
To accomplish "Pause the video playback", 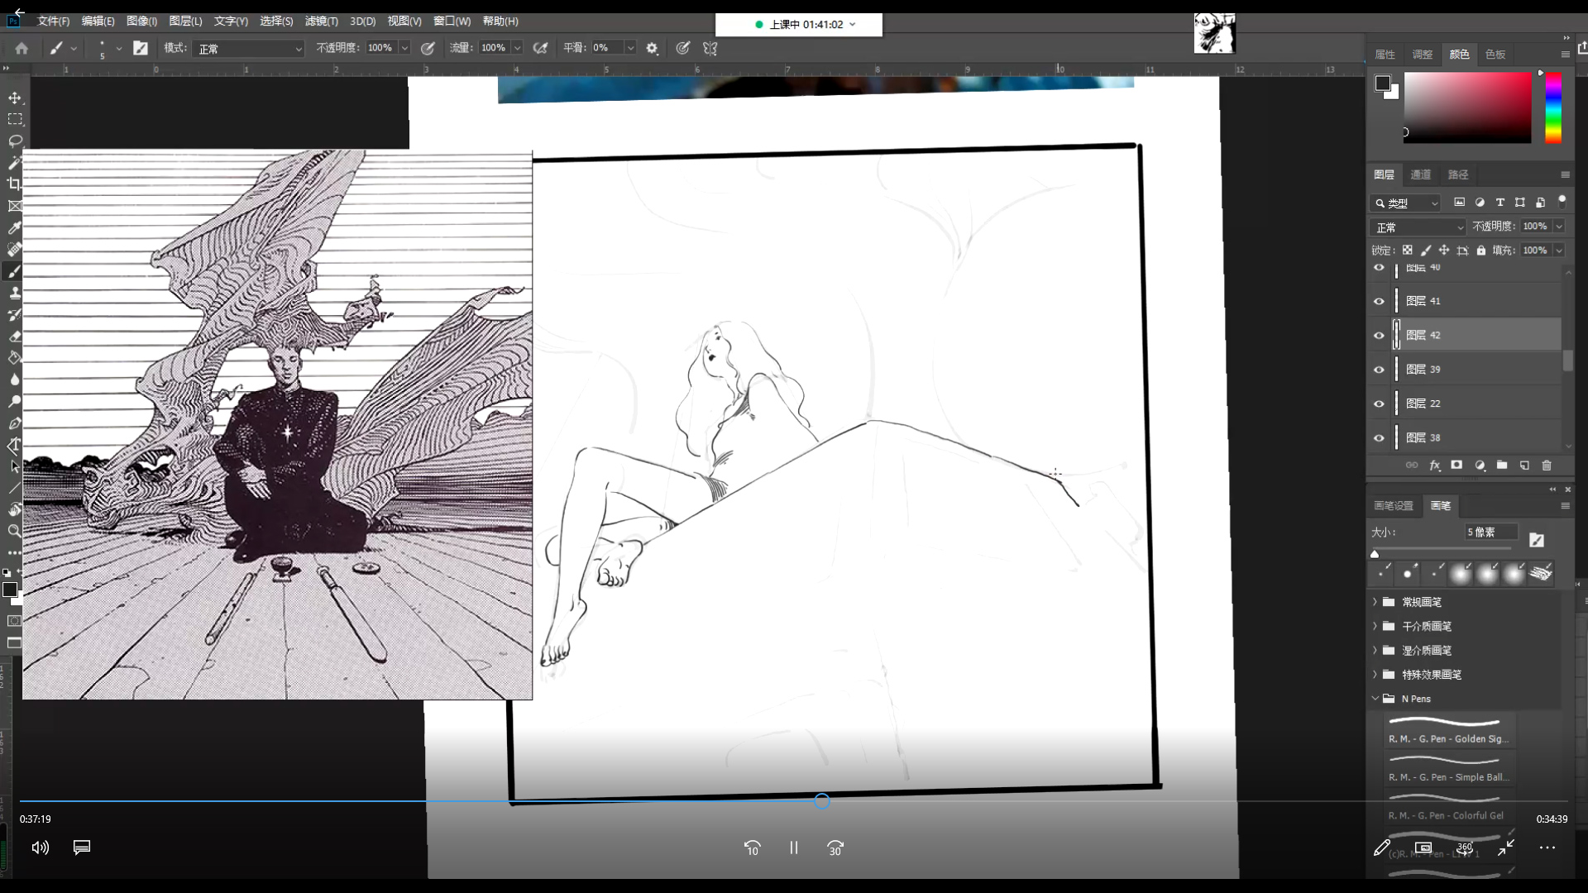I will (793, 848).
